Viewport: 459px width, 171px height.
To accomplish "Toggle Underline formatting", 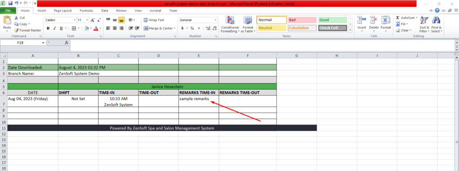I will [61, 28].
